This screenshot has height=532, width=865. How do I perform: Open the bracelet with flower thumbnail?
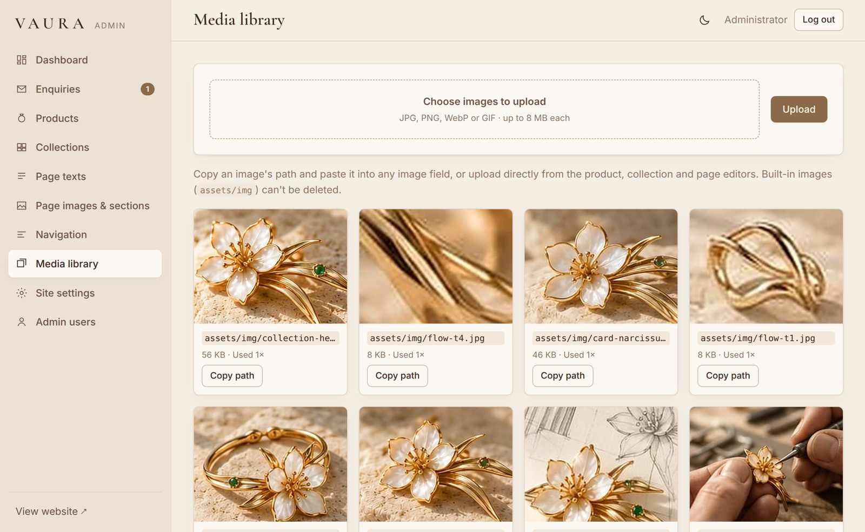pyautogui.click(x=270, y=464)
